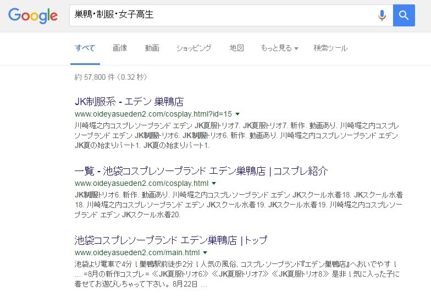Open 検索ツール options
This screenshot has height=297, width=431.
click(x=330, y=48)
